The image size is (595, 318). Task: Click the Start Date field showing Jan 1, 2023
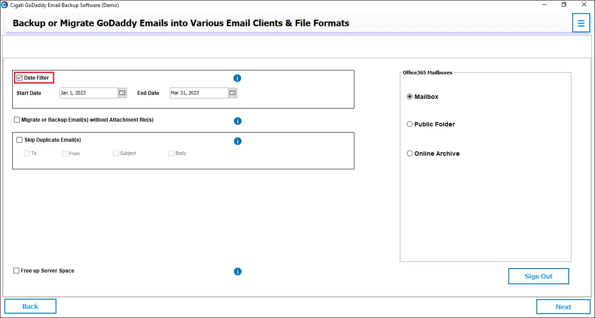pyautogui.click(x=89, y=93)
